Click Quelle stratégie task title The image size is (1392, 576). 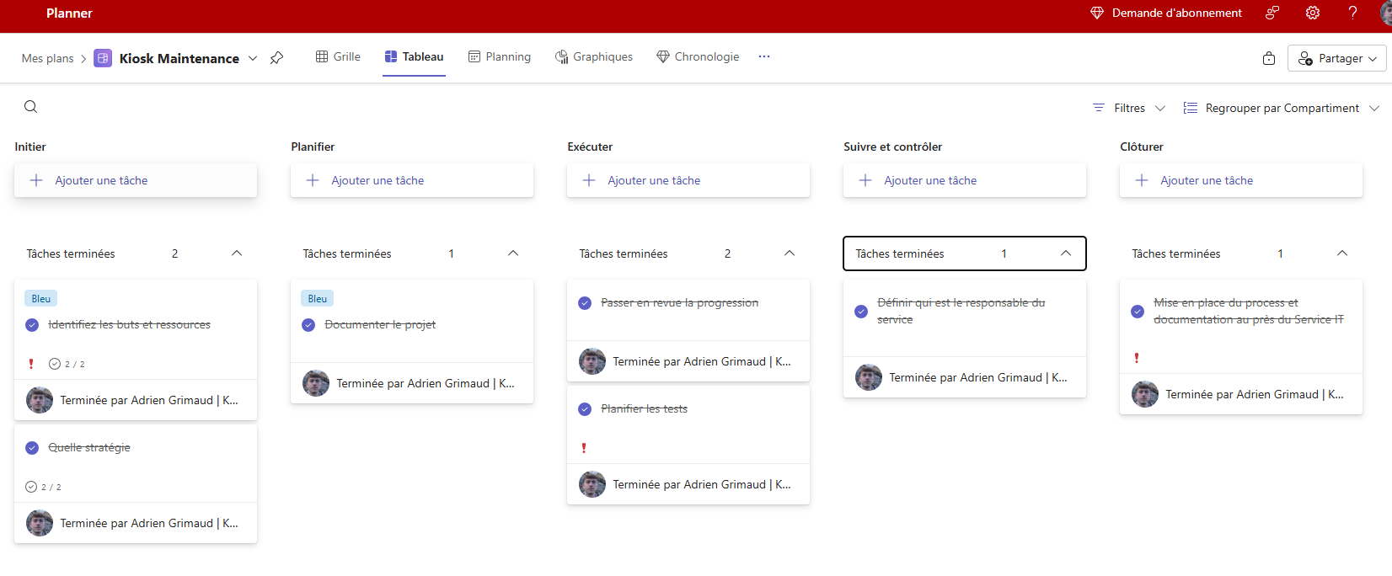click(x=89, y=447)
